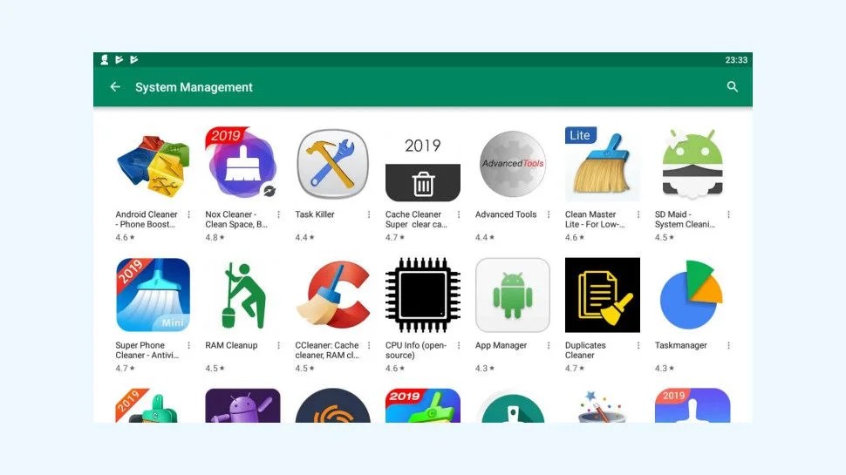Click the Duplicates Cleaner title text

click(x=585, y=349)
